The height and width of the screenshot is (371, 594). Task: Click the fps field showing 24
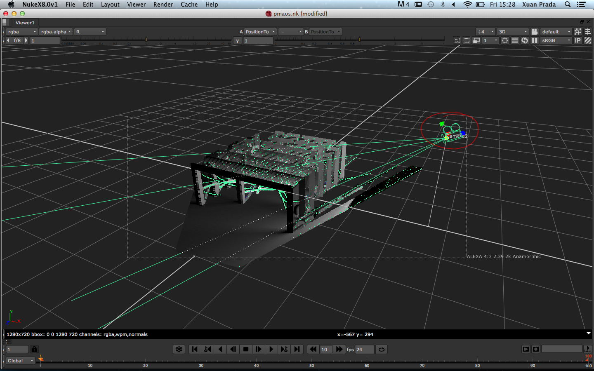(x=365, y=350)
